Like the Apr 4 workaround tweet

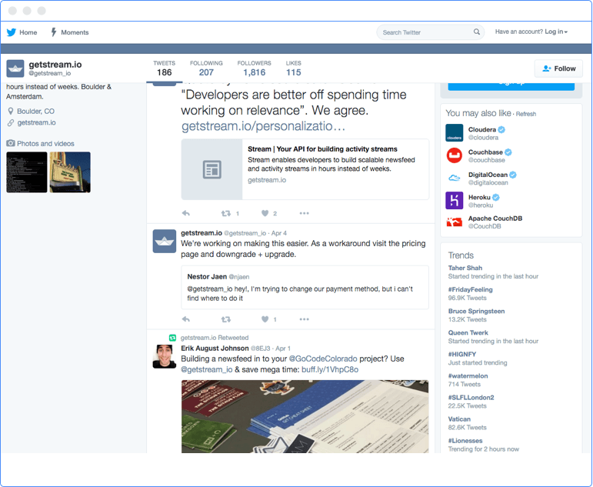265,319
